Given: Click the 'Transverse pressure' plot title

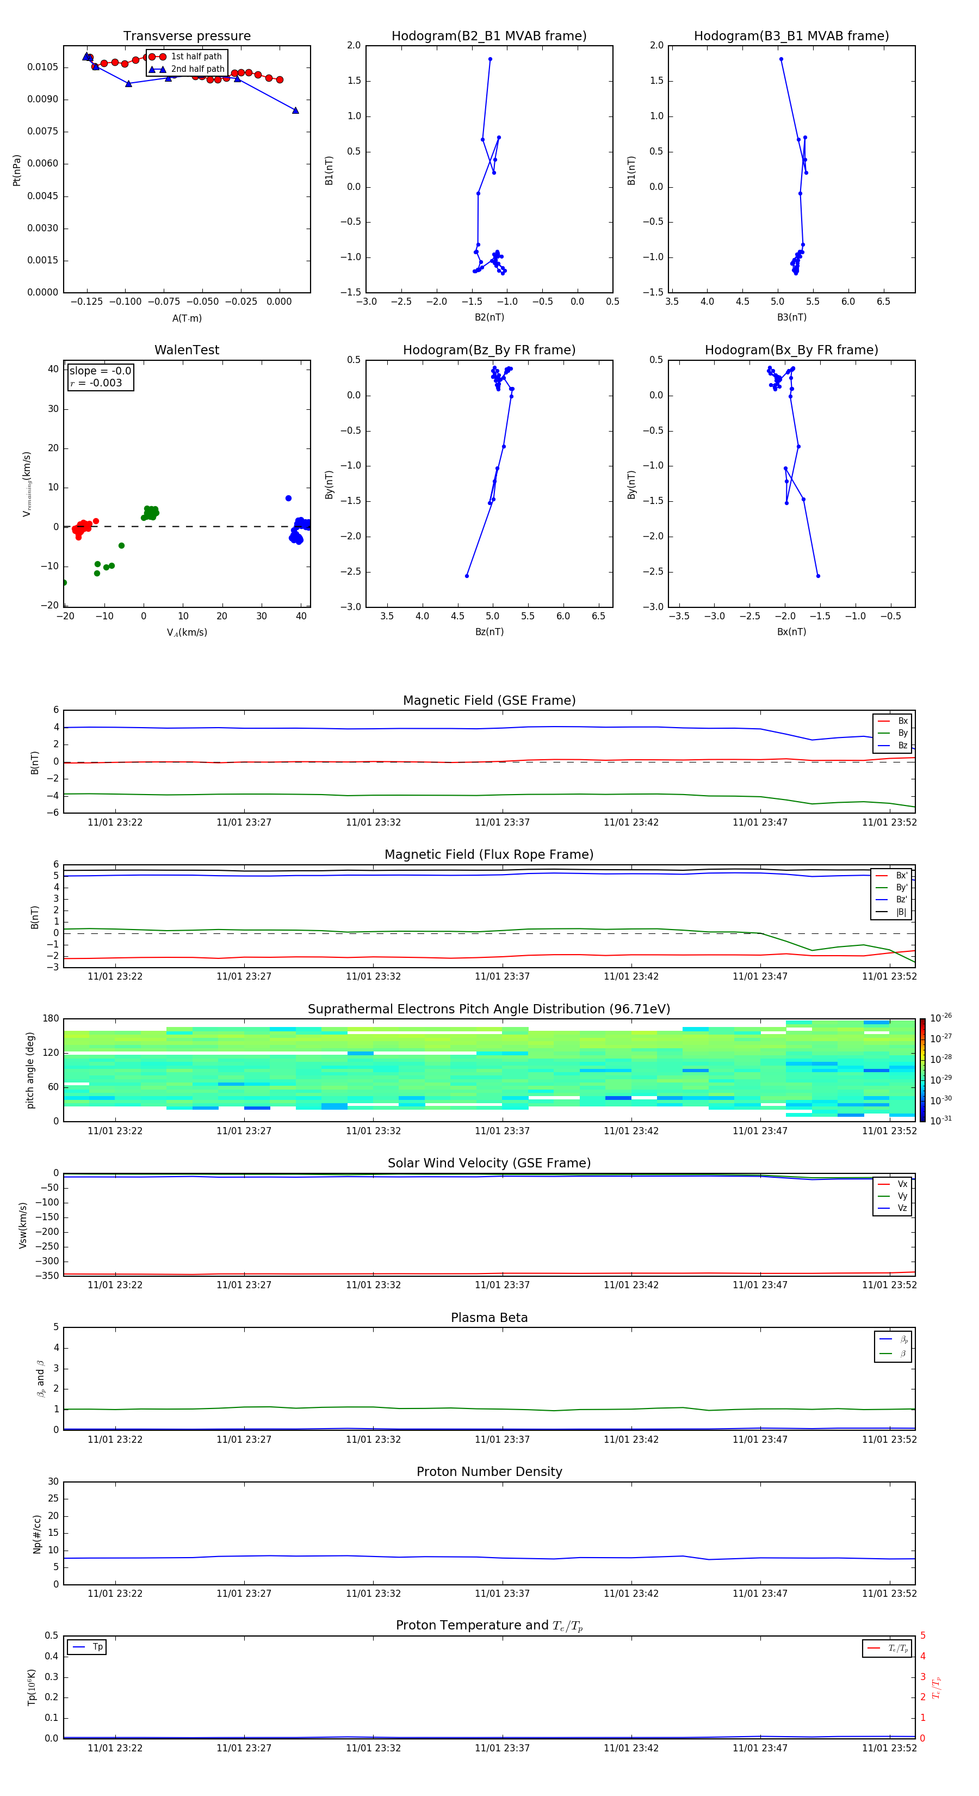Looking at the screenshot, I should [x=187, y=36].
